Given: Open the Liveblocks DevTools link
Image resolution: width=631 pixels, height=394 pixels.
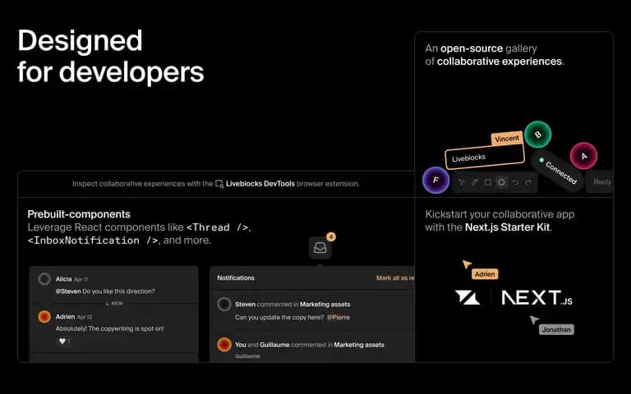Looking at the screenshot, I should 260,184.
